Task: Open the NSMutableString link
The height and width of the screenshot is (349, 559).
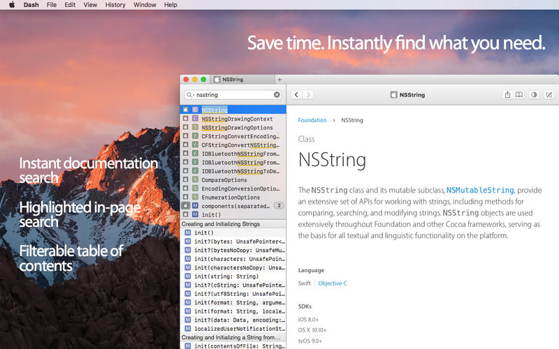Action: click(x=480, y=190)
